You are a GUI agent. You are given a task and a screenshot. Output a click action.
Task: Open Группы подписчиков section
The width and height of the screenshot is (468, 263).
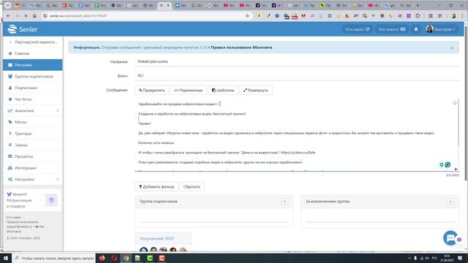pos(33,76)
